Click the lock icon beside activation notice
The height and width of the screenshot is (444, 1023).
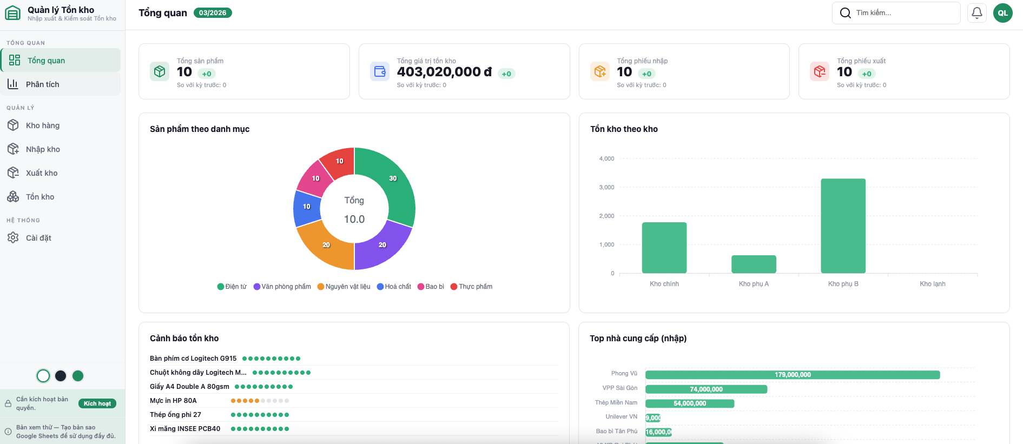8,403
